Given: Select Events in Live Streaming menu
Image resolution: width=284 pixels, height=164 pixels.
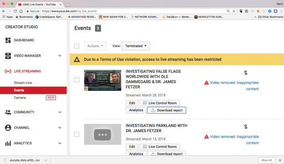Looking at the screenshot, I should pyautogui.click(x=33, y=90).
